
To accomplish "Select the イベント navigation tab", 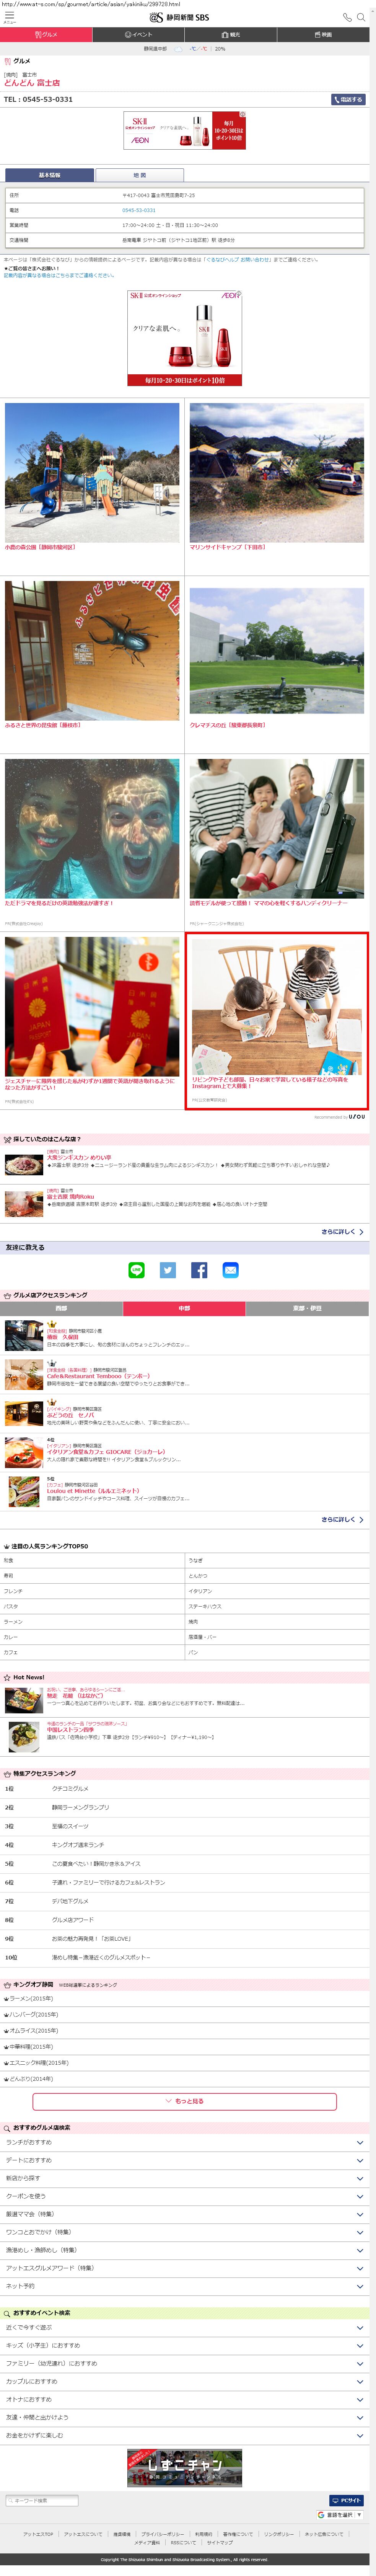I will [139, 34].
